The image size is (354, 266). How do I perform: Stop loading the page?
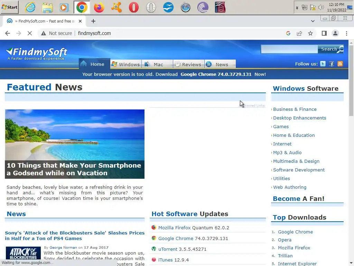click(x=30, y=33)
